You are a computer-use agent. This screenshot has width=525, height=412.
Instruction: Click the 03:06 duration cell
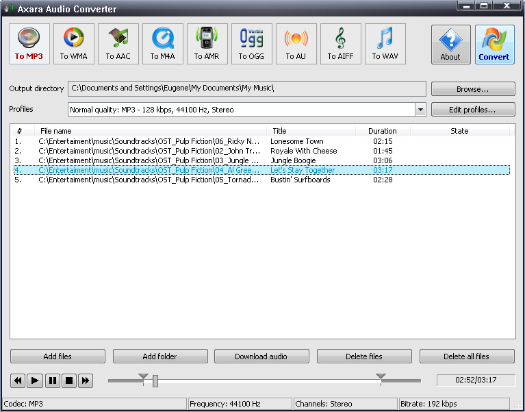(x=383, y=160)
